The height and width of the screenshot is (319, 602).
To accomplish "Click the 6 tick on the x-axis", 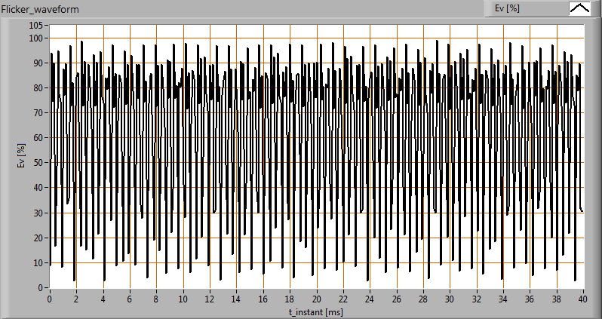I will tap(130, 298).
